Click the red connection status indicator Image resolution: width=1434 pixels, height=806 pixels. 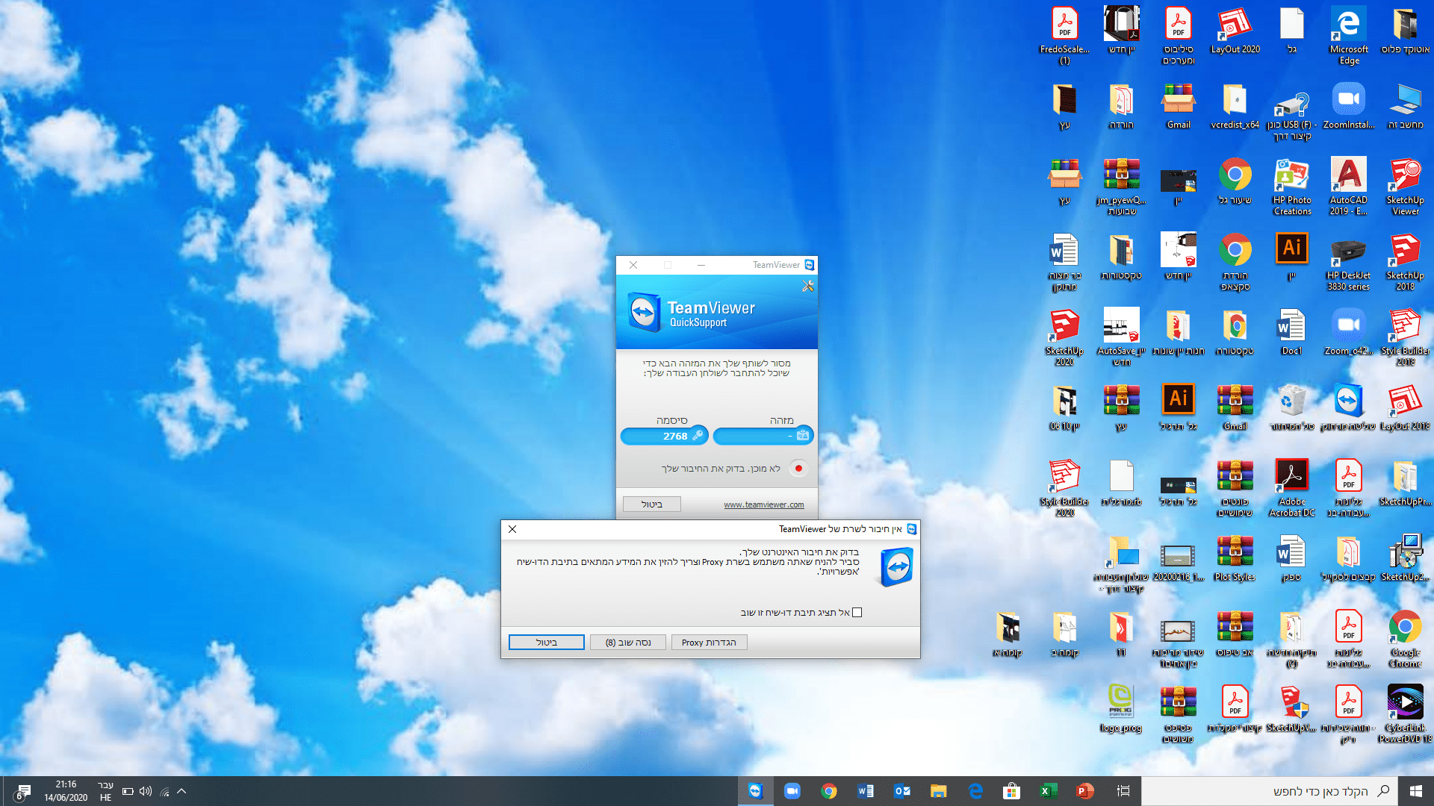tap(798, 469)
